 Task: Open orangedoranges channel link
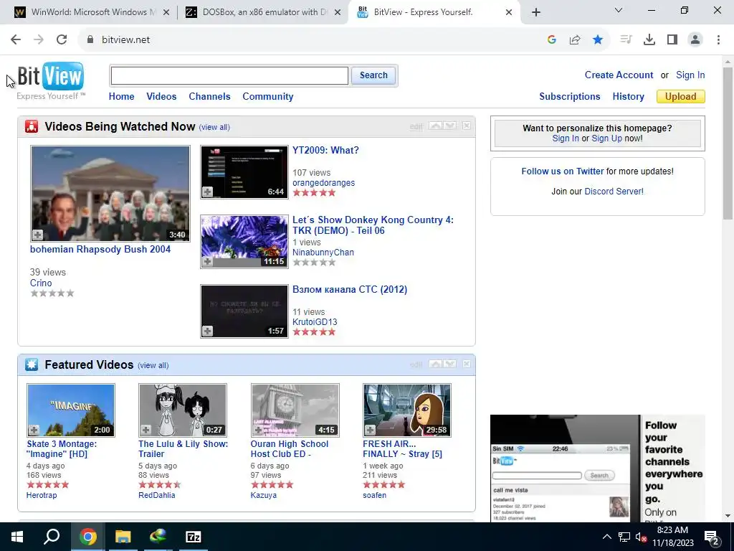tap(323, 183)
